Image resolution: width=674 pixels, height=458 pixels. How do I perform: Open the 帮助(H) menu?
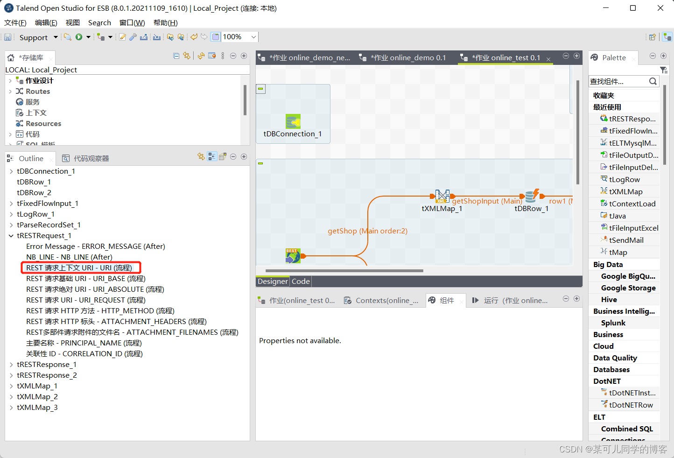tap(165, 22)
